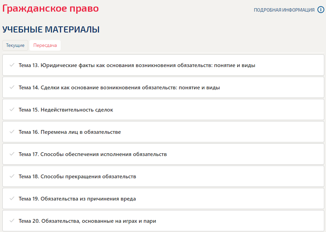The width and height of the screenshot is (326, 232).
Task: Click checkmark icon beside Тема 20
Action: point(12,221)
